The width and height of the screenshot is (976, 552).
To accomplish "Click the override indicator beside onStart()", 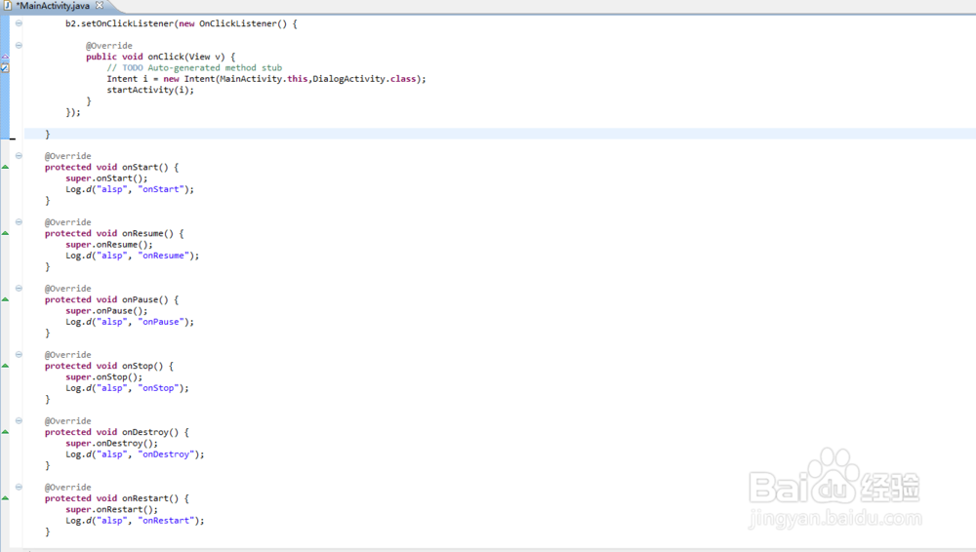I will pos(5,168).
